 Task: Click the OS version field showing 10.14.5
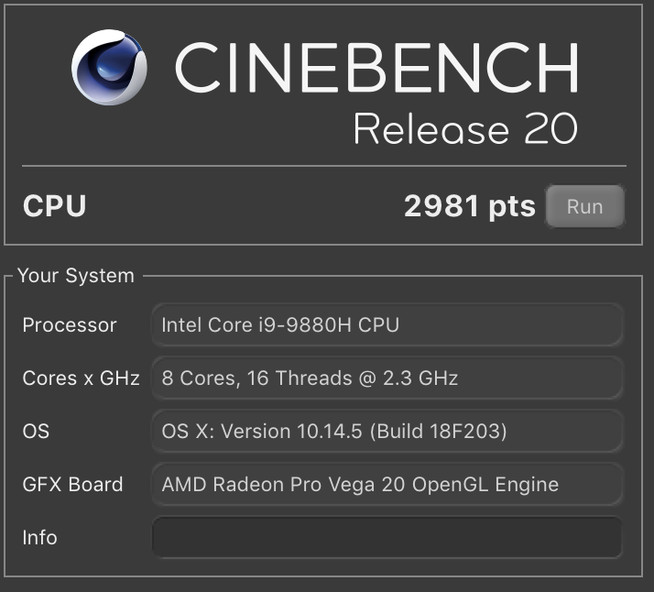click(x=387, y=431)
